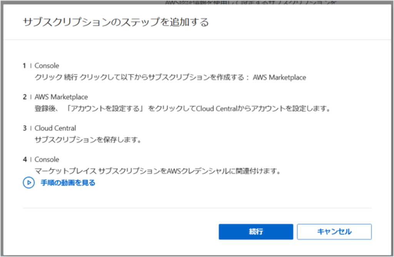The height and width of the screenshot is (257, 394).
Task: Click the AWS Marketplace heading of step 2
Action: tap(61, 97)
